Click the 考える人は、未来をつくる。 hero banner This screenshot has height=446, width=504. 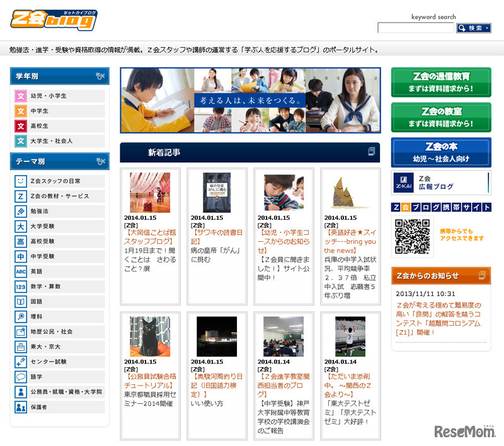250,100
